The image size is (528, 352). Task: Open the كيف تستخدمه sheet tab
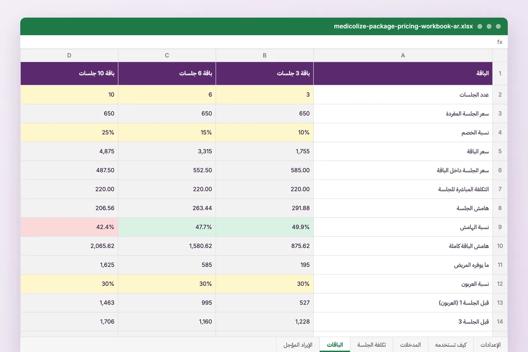(x=451, y=345)
